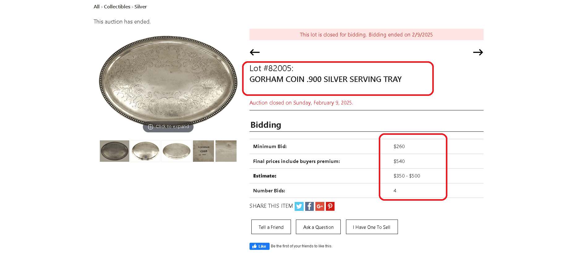572x278 pixels.
Task: Open the Collectibles category breadcrumb
Action: (x=117, y=6)
